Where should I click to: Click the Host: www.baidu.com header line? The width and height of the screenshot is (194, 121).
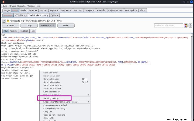tap(12, 43)
